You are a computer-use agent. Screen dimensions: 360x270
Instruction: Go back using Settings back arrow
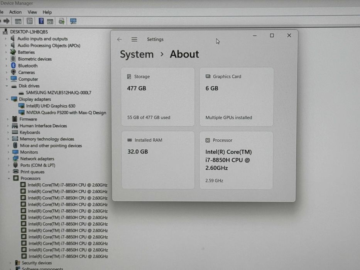(119, 39)
